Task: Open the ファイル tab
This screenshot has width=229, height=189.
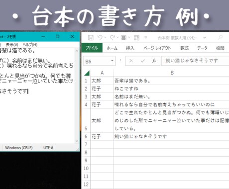Action: (x=92, y=48)
